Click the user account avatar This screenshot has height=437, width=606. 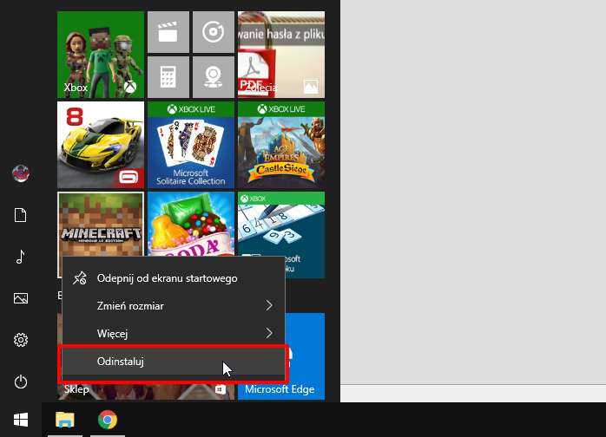[21, 173]
